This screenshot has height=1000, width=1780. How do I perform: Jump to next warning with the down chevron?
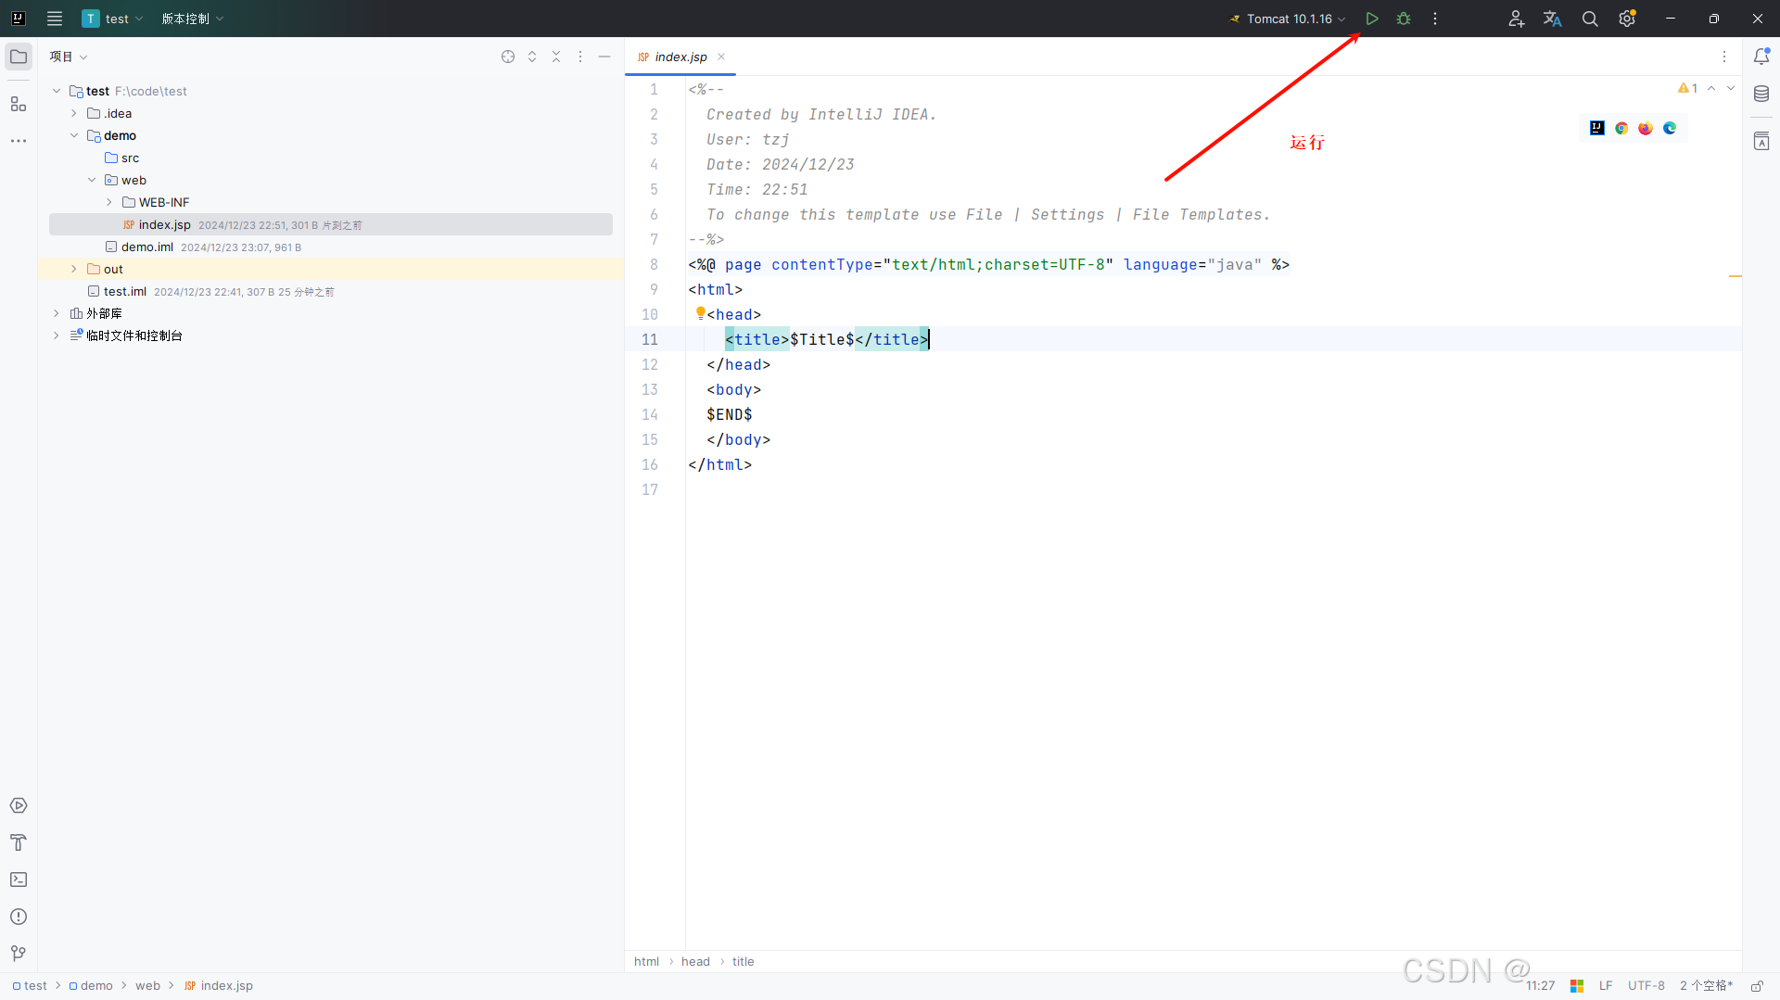point(1732,88)
